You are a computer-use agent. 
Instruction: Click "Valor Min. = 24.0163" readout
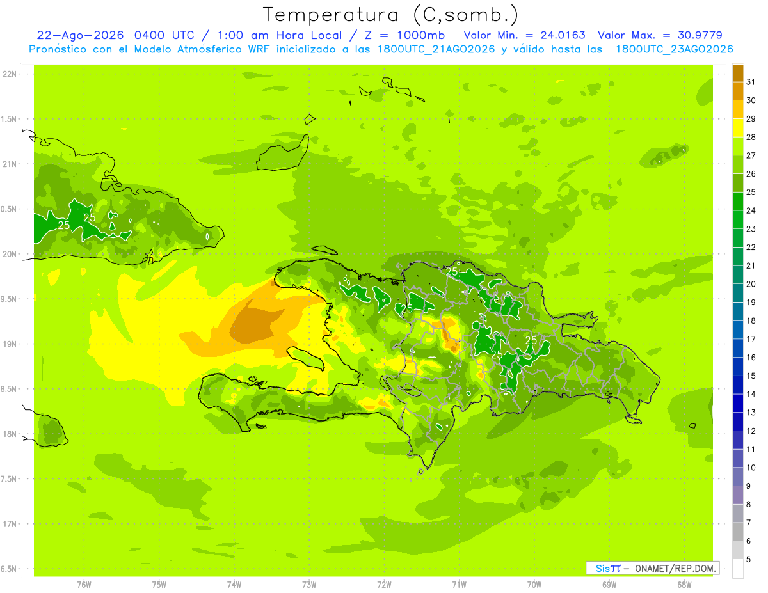[x=525, y=35]
